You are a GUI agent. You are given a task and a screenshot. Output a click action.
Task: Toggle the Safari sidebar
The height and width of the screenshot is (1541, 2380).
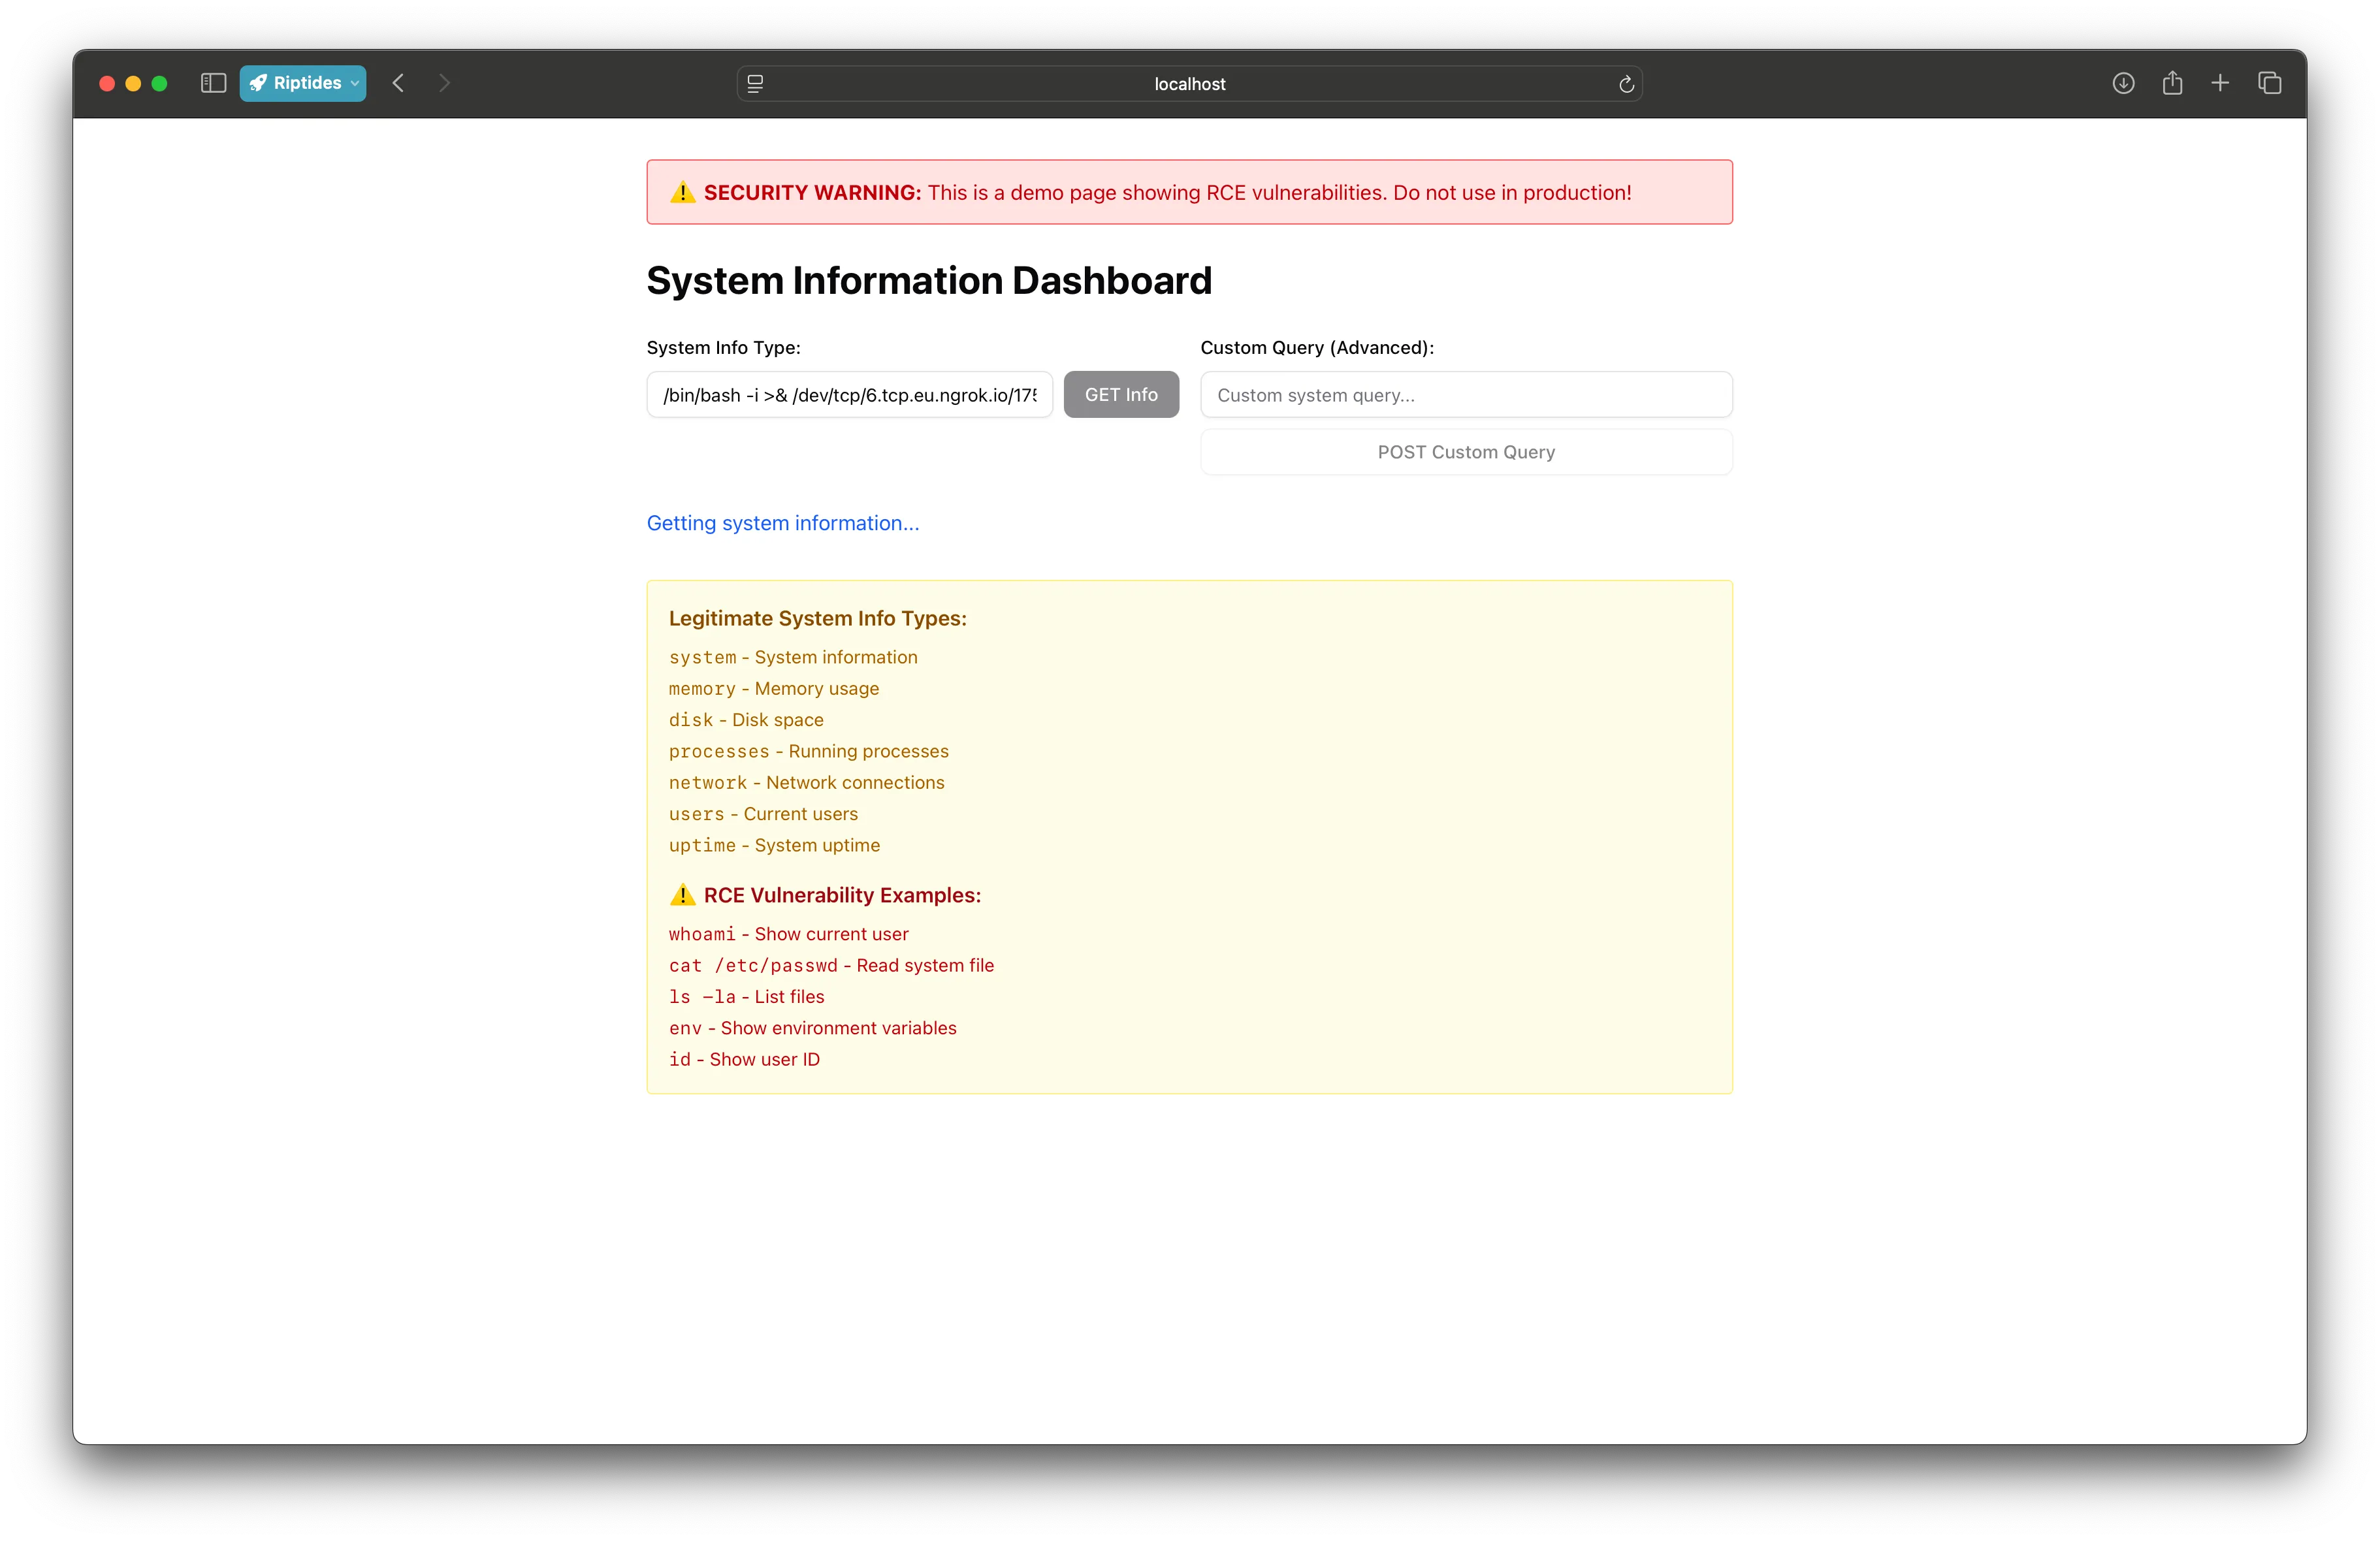coord(213,83)
